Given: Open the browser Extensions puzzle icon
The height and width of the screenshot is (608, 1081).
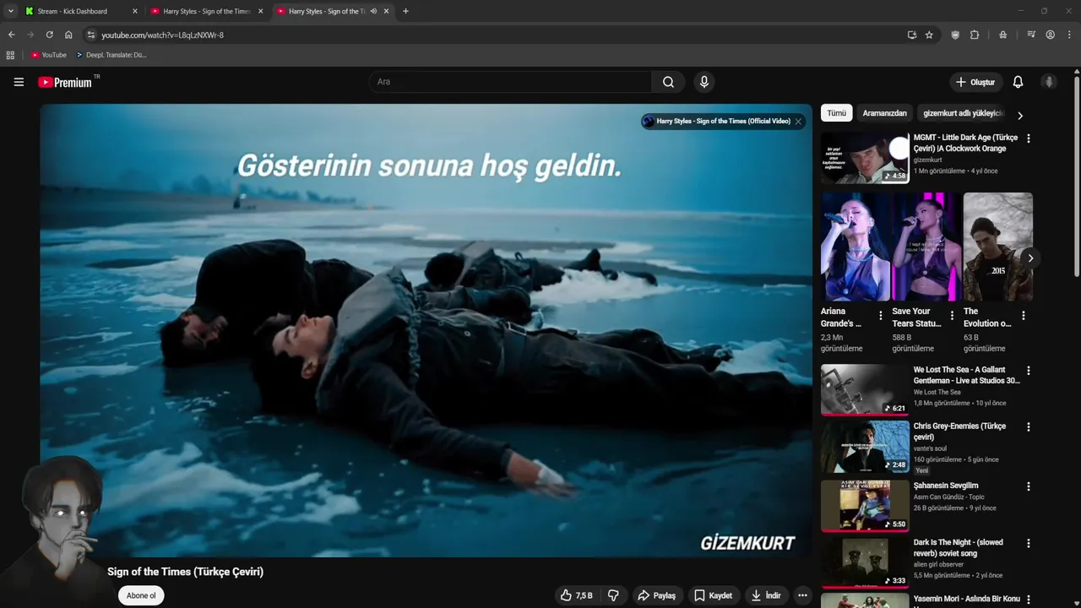Looking at the screenshot, I should [975, 35].
